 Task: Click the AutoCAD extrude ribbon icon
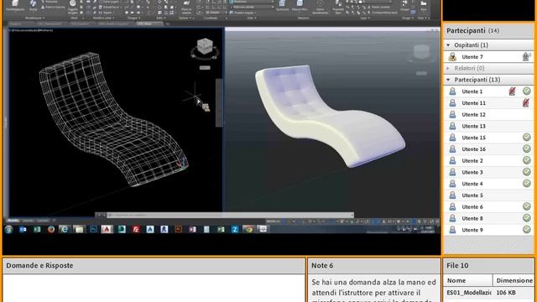pyautogui.click(x=33, y=3)
